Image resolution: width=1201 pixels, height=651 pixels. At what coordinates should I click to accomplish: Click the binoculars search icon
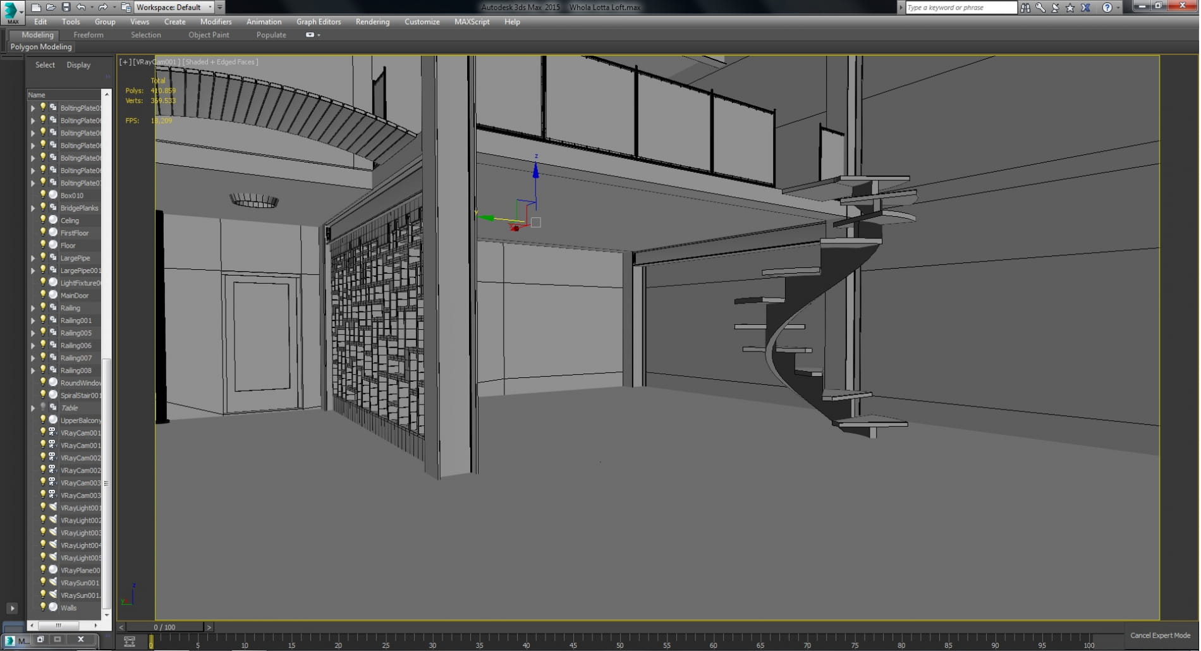(1025, 8)
